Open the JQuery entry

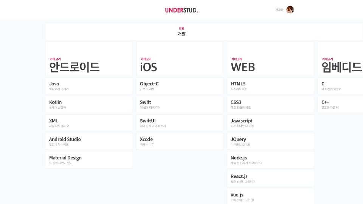click(x=270, y=141)
